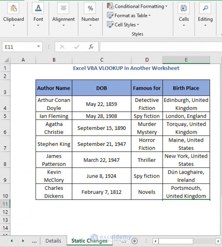Select the 'Famous for' header cell

tap(147, 88)
